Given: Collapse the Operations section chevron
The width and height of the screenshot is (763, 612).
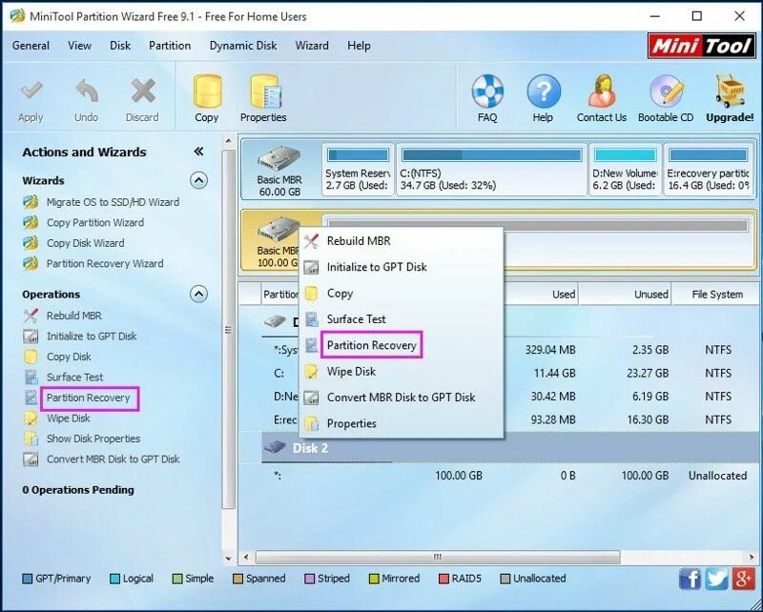Looking at the screenshot, I should [198, 294].
